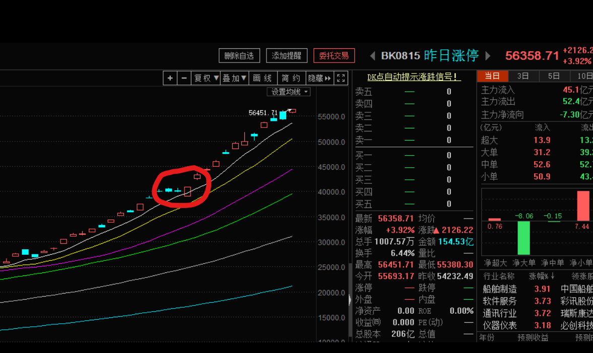593x353 pixels.
Task: Go to previous stock with left arrow
Action: [373, 55]
